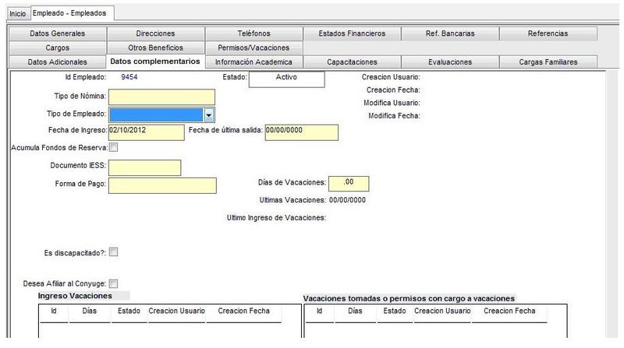Click the Días column header in Ingreso Vacaciones

pyautogui.click(x=90, y=311)
